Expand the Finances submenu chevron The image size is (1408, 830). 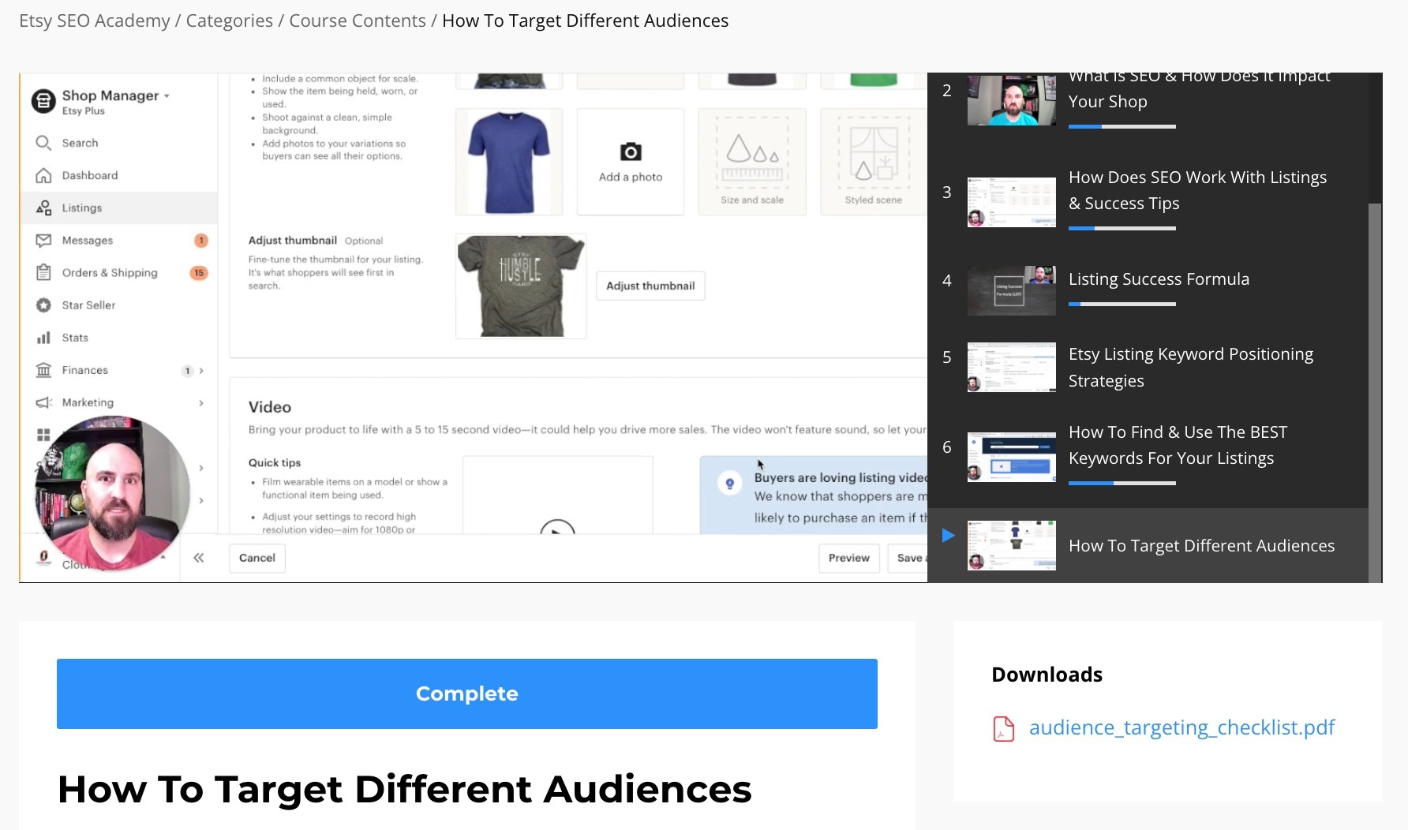coord(201,370)
